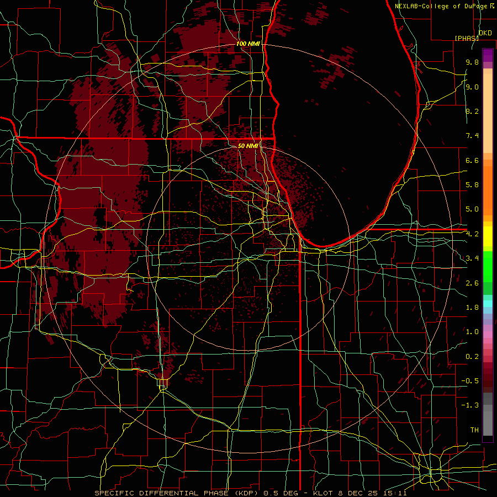
Task: Pick the pink band near 1.0 on the scale
Action: (x=488, y=335)
